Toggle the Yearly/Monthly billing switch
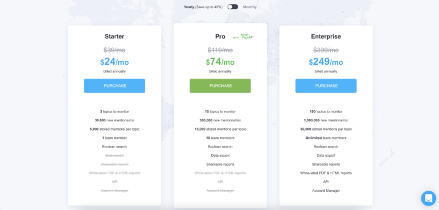Image resolution: width=439 pixels, height=210 pixels. coord(232,6)
